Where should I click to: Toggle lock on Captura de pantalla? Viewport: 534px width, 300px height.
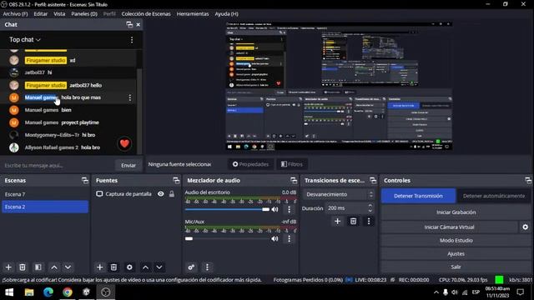pyautogui.click(x=172, y=194)
